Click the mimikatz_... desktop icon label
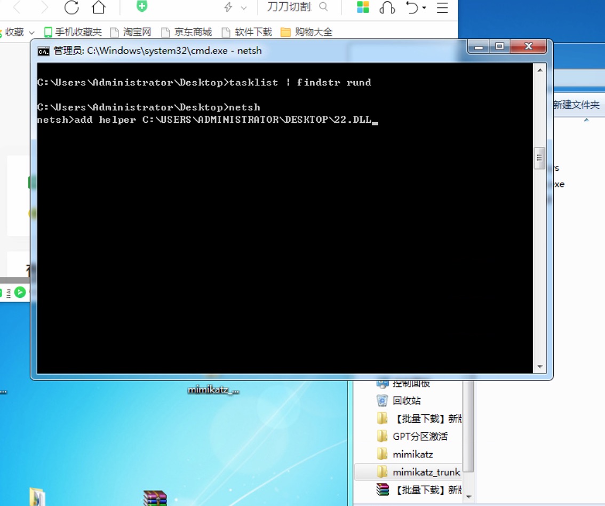The image size is (605, 506). click(213, 390)
